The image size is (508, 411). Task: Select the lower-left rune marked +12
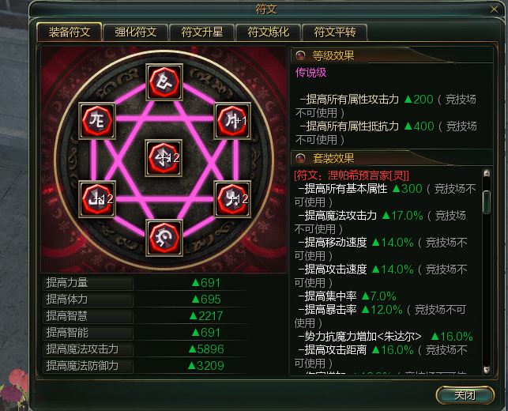97,199
